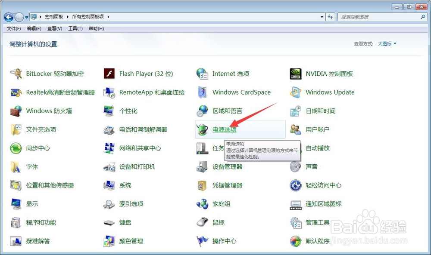The width and height of the screenshot is (431, 255).
Task: Open Windows 防火墙 brick wall icon
Action: (x=16, y=111)
